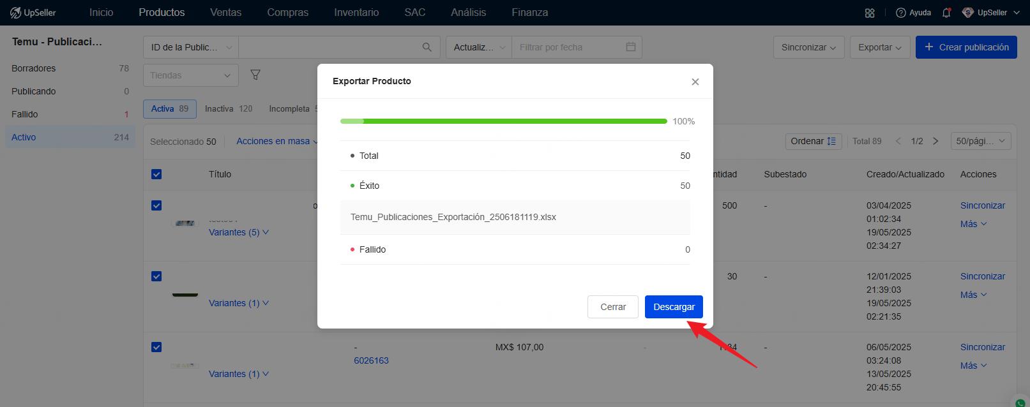Click the Descargar button
The height and width of the screenshot is (407, 1030).
pyautogui.click(x=674, y=307)
